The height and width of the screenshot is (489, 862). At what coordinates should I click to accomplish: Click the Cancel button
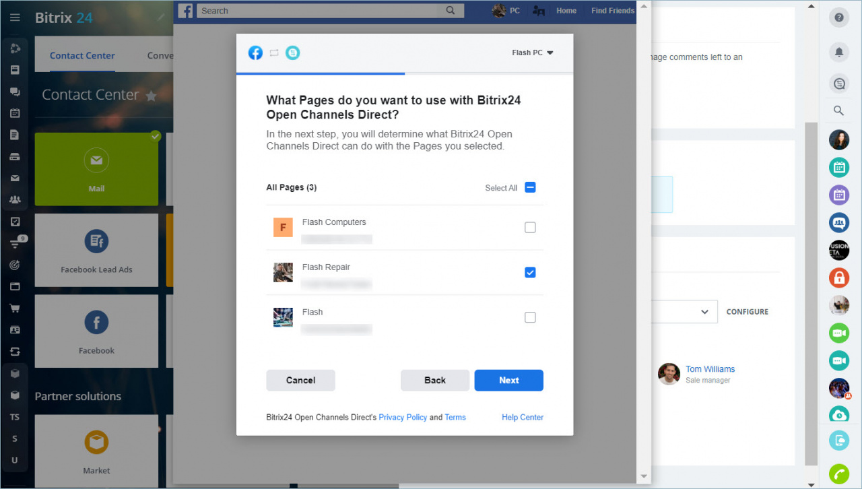click(x=300, y=381)
